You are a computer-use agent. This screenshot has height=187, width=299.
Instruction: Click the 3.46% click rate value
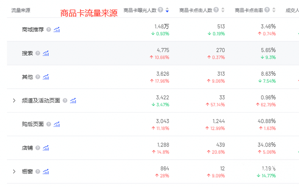(x=268, y=26)
